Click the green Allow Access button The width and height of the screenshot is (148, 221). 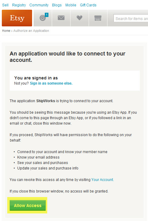pyautogui.click(x=28, y=206)
